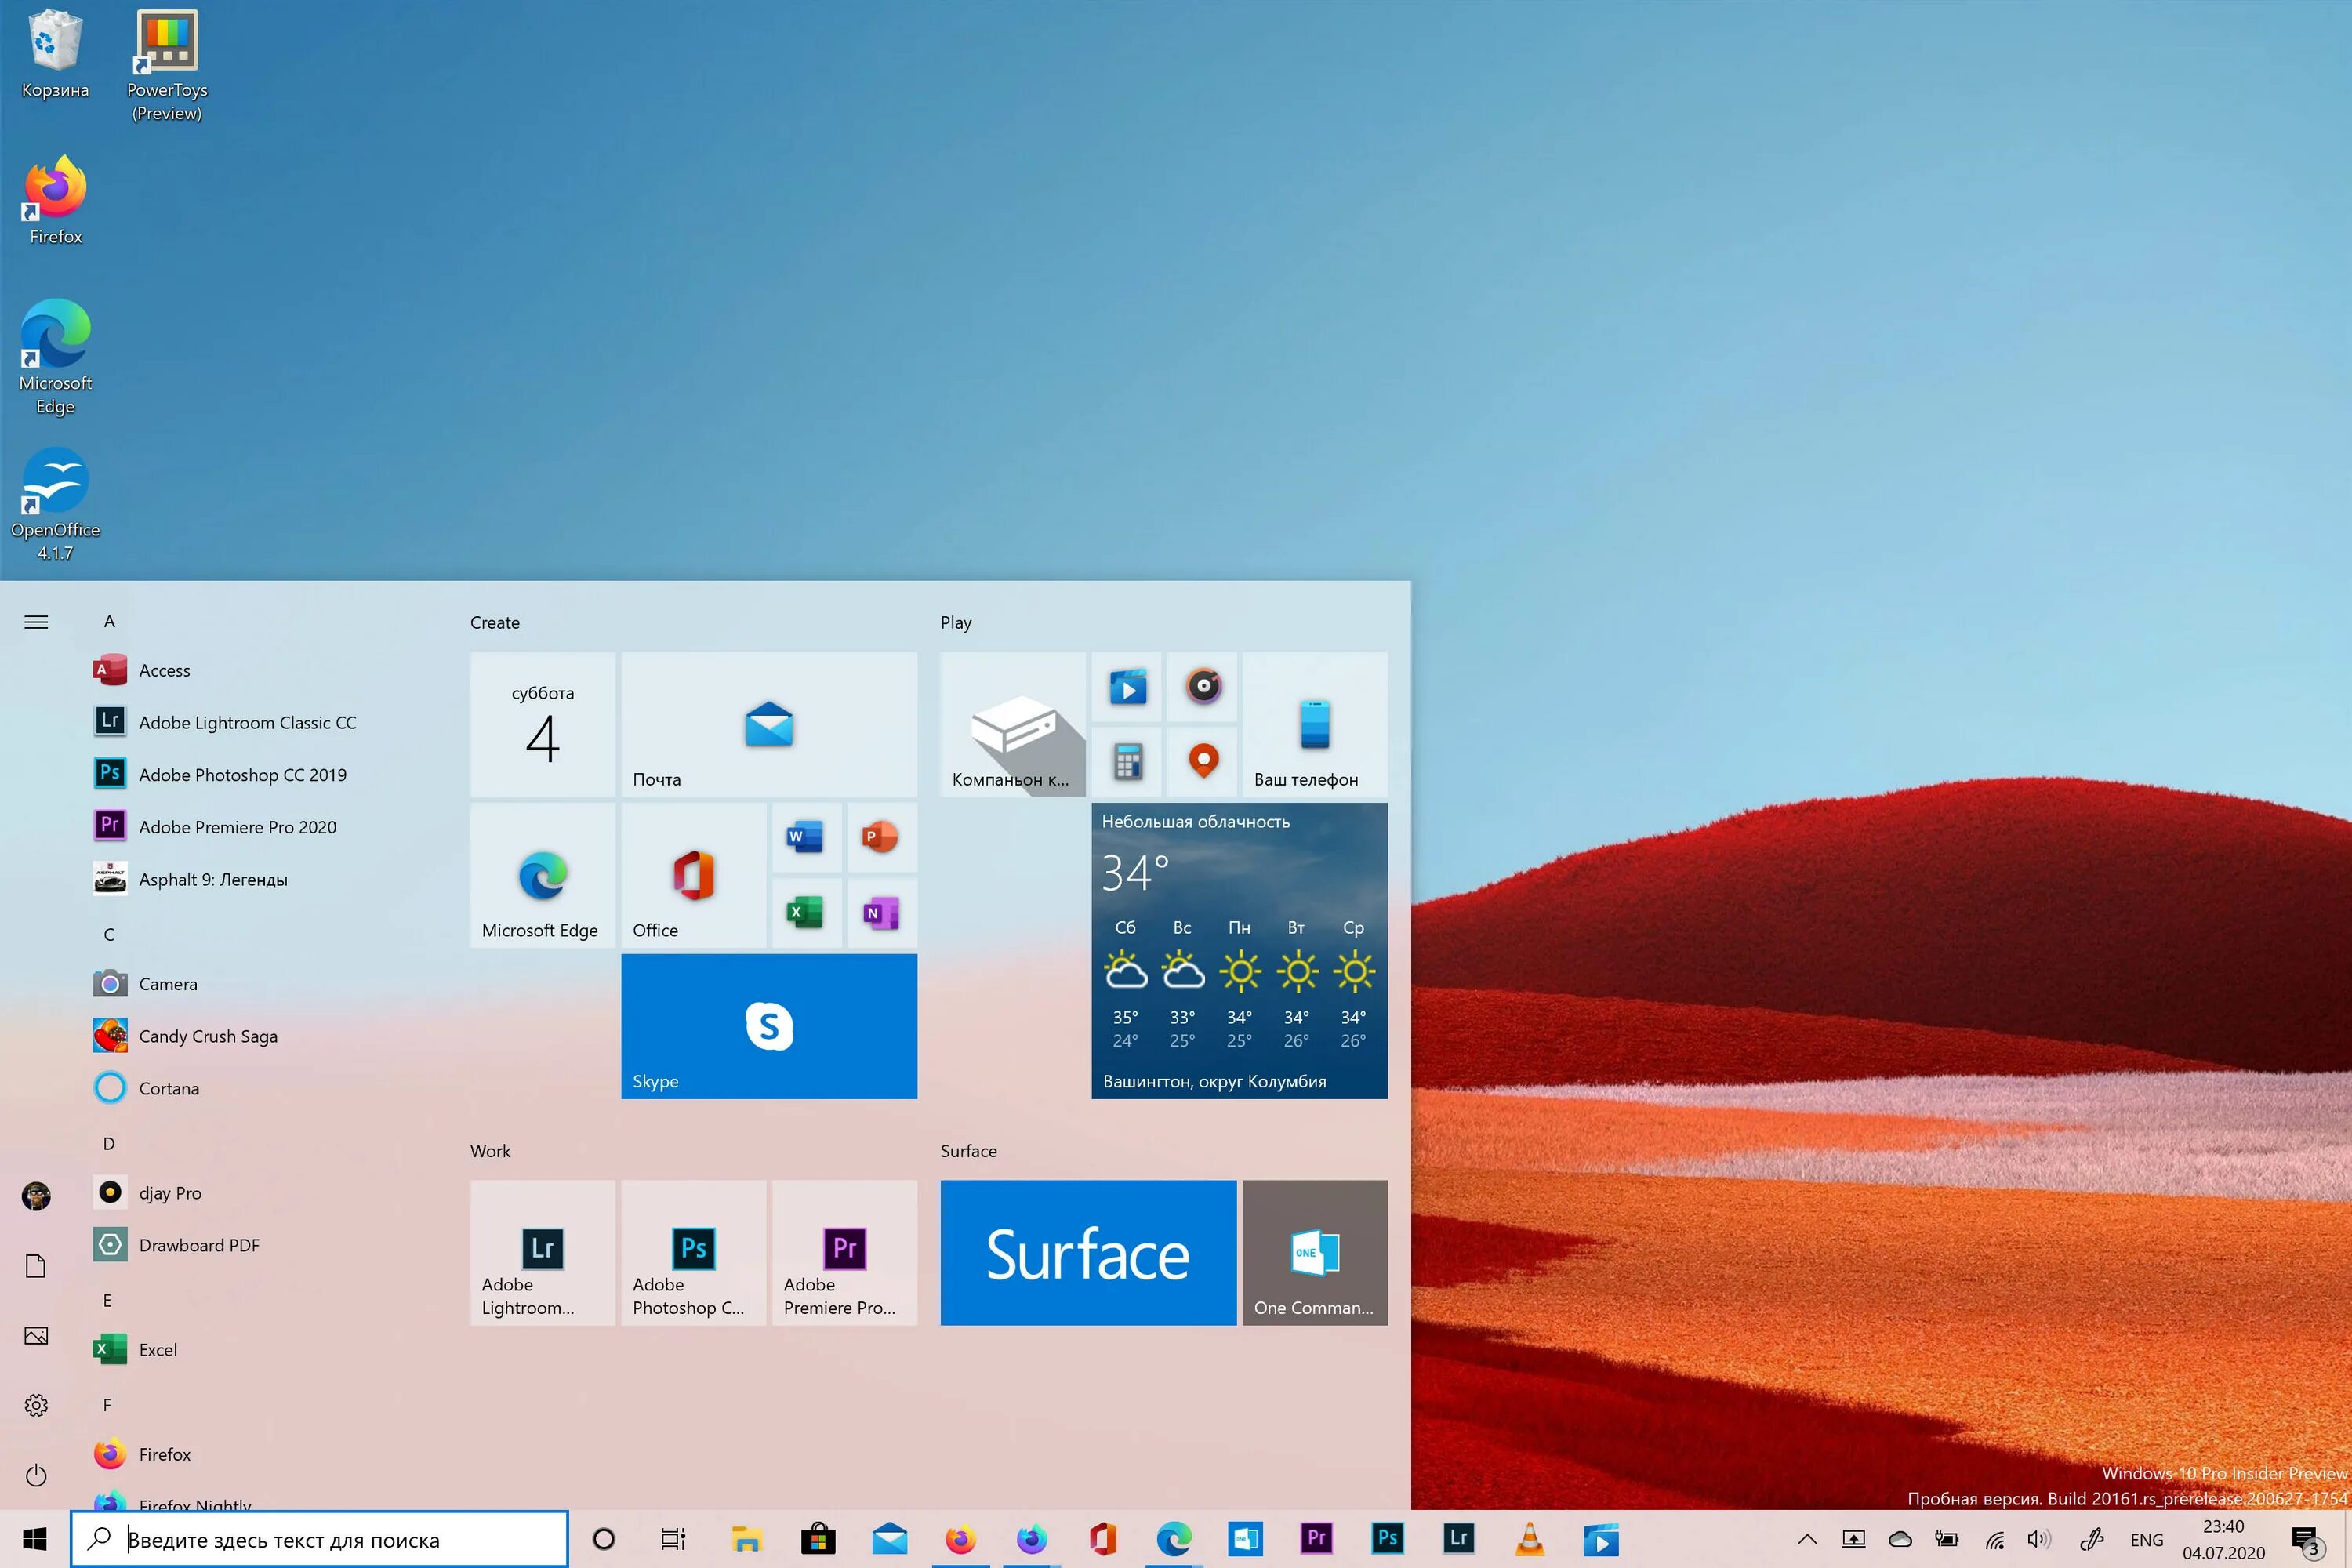The height and width of the screenshot is (1568, 2352).
Task: Open the Mail (Почта) tile
Action: tap(768, 724)
